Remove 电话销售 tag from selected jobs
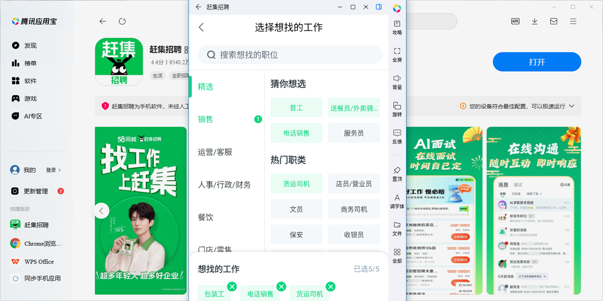603x301 pixels. [281, 286]
